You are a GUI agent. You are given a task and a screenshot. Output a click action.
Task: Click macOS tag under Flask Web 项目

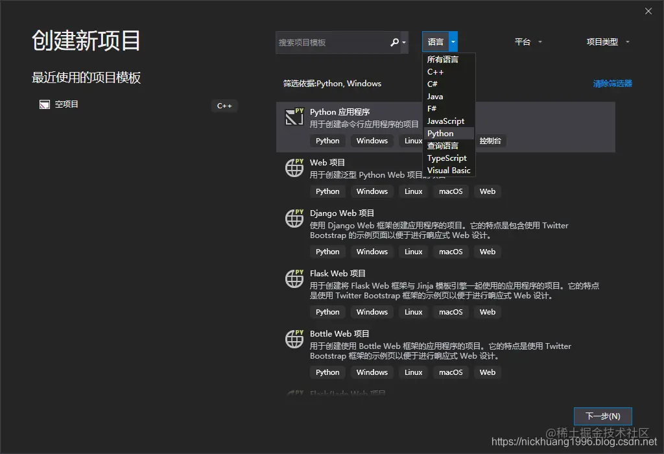click(x=451, y=312)
